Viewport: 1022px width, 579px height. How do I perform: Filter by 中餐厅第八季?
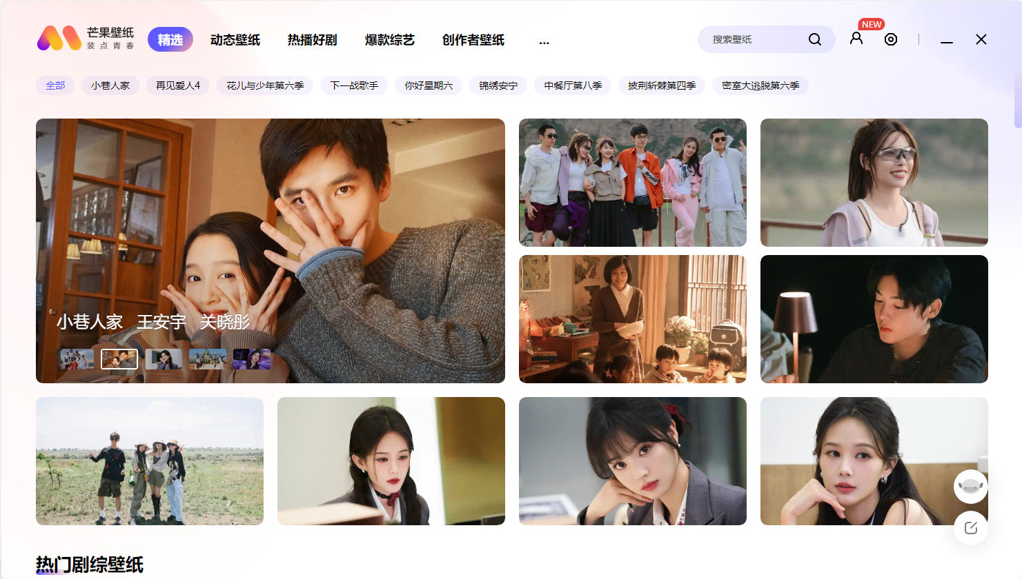click(573, 85)
